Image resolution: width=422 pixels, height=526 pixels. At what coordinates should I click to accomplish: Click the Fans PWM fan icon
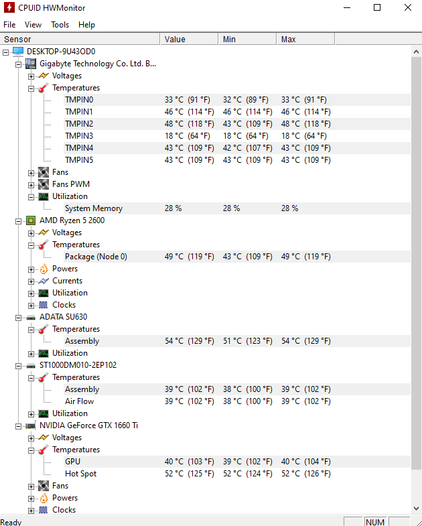click(x=44, y=184)
